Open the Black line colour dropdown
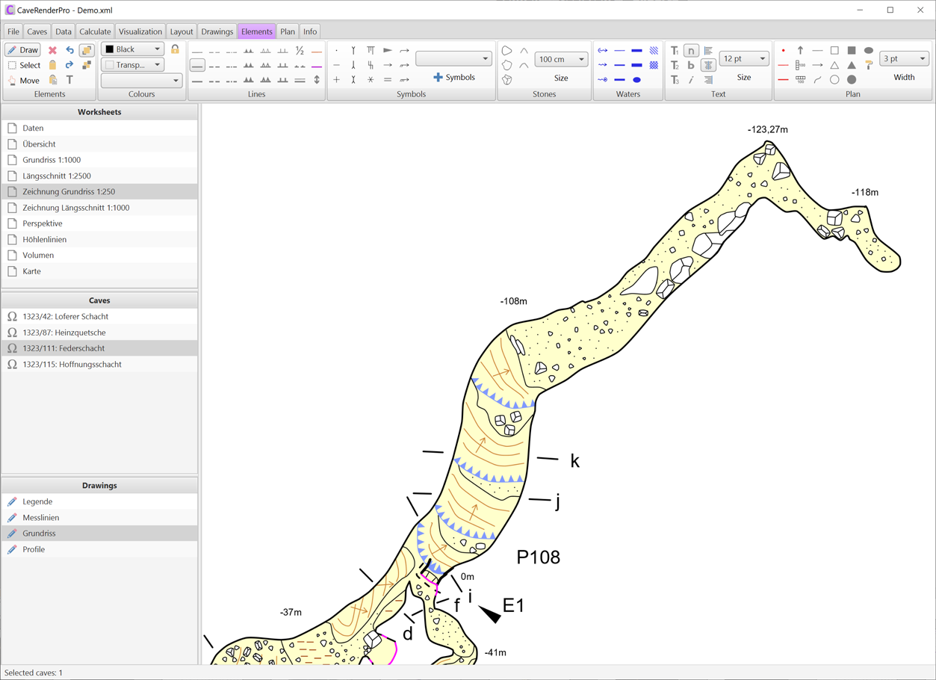This screenshot has width=936, height=680. click(133, 49)
